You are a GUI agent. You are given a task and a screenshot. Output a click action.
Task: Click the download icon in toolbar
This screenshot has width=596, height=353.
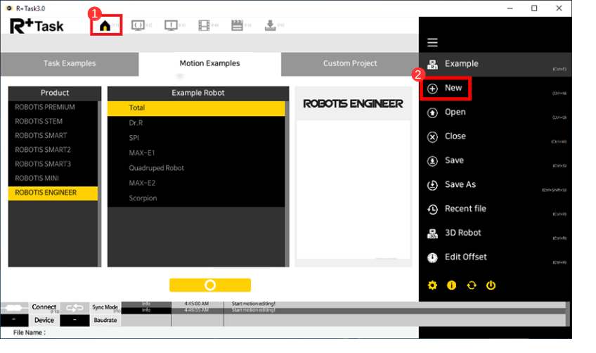pyautogui.click(x=270, y=26)
